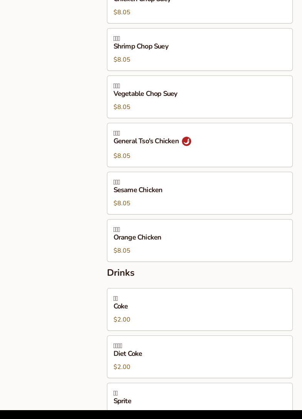Click the Chinese label above Shrimp Chop Suey
The height and width of the screenshot is (419, 302).
click(x=117, y=39)
